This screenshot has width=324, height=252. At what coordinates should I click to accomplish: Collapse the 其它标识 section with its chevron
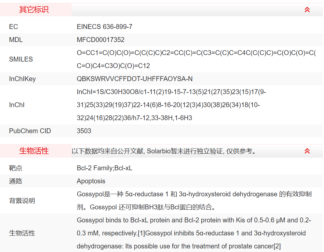pyautogui.click(x=307, y=10)
